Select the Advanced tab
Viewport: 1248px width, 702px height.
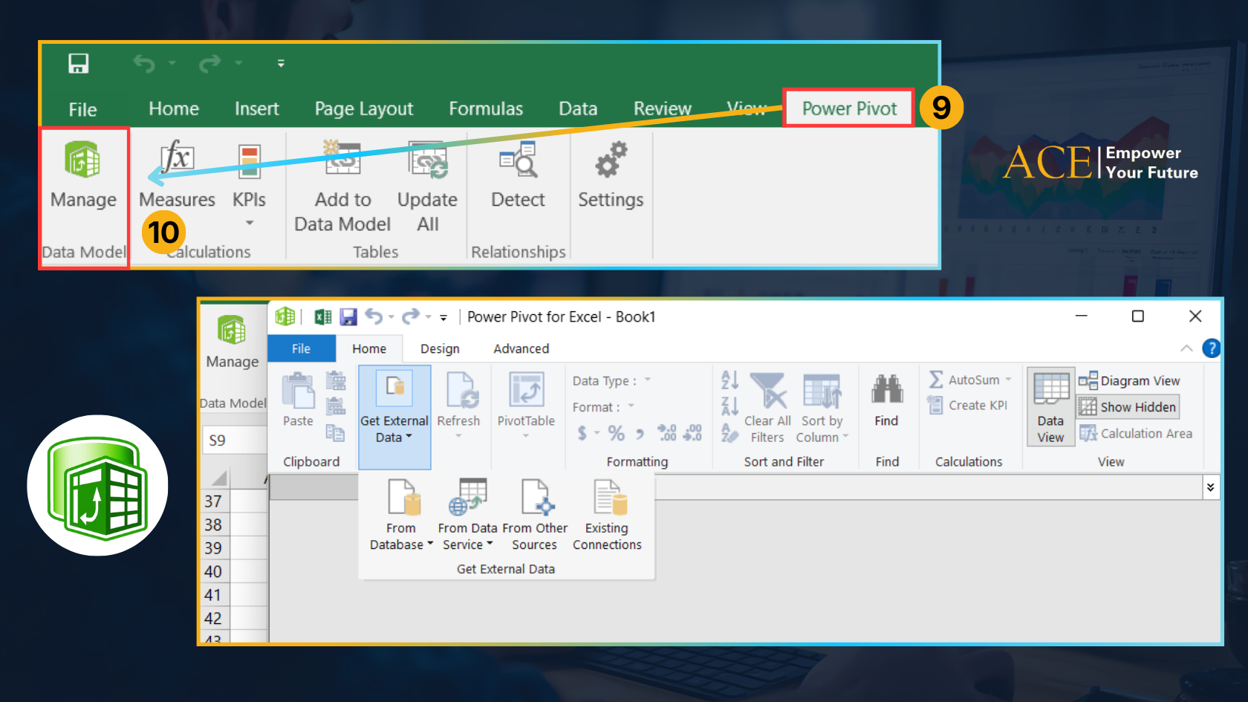click(521, 348)
